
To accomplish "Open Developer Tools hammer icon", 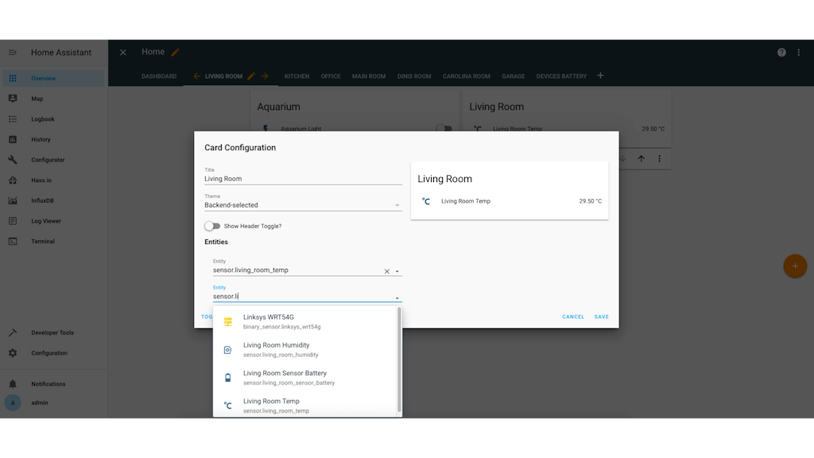I will tap(13, 332).
